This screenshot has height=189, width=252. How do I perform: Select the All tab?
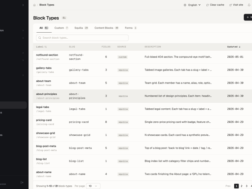44,28
